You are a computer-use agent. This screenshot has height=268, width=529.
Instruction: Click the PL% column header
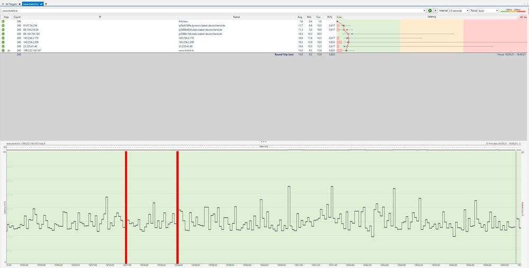click(329, 17)
